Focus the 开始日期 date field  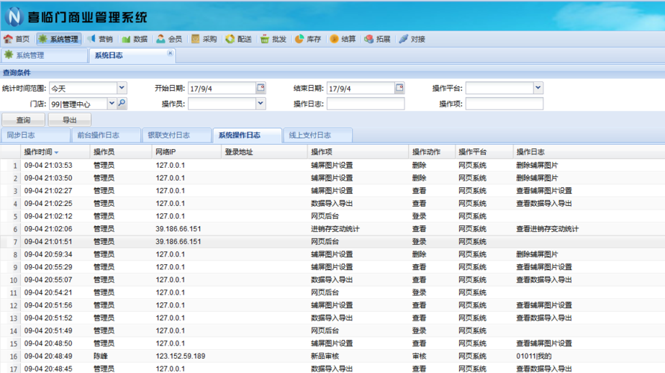tap(222, 88)
